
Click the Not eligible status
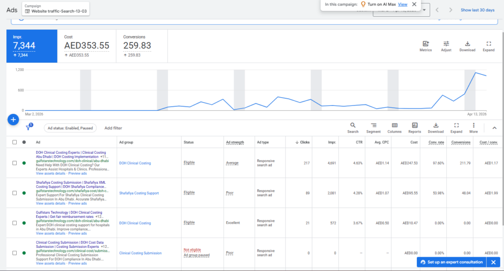[192, 250]
